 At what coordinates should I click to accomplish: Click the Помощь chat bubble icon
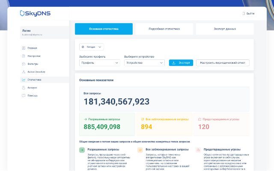(x=24, y=95)
